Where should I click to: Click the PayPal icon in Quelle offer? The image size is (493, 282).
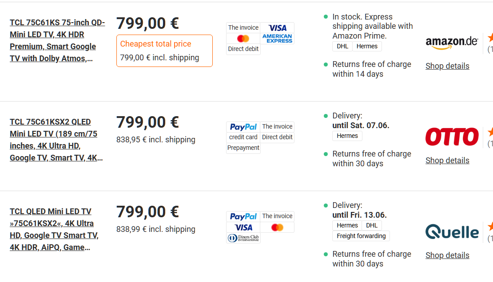pyautogui.click(x=243, y=216)
